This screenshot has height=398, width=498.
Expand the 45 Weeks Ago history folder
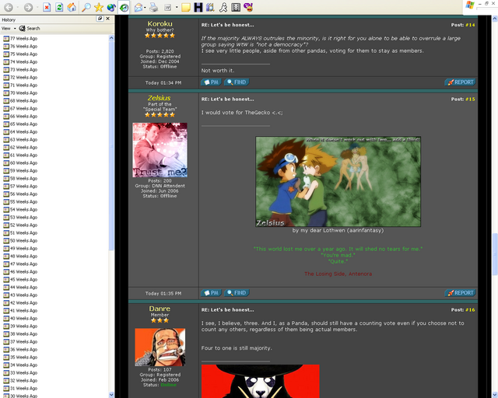click(21, 280)
